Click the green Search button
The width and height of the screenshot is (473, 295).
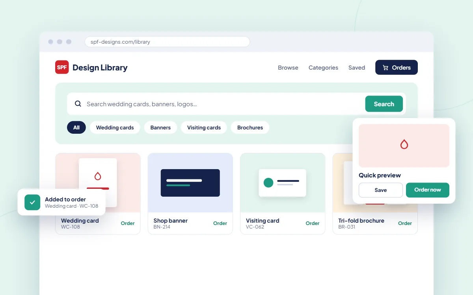(x=384, y=104)
